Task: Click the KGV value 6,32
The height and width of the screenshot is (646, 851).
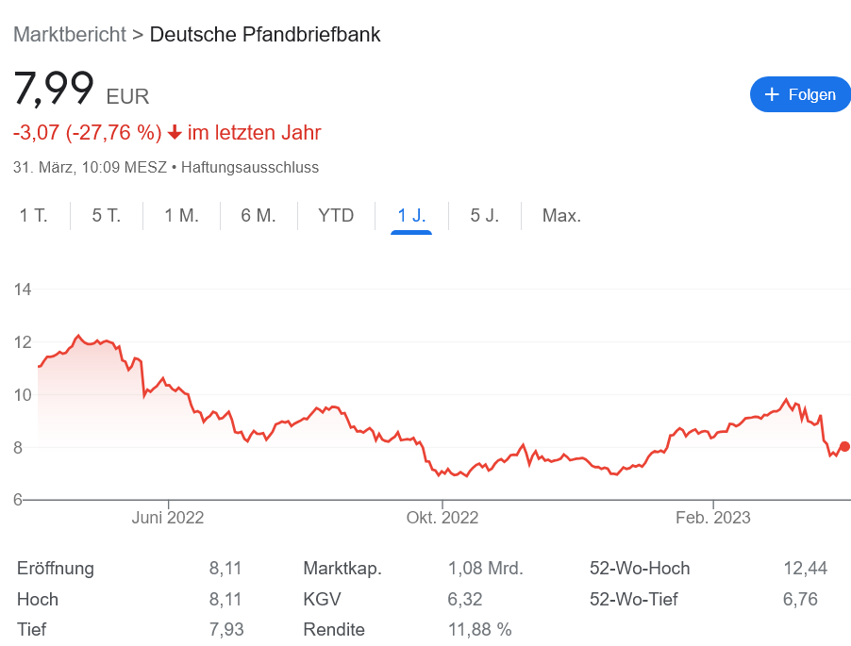Action: (463, 599)
